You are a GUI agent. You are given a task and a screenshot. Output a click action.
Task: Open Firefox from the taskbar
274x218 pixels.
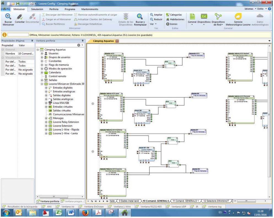click(x=85, y=213)
